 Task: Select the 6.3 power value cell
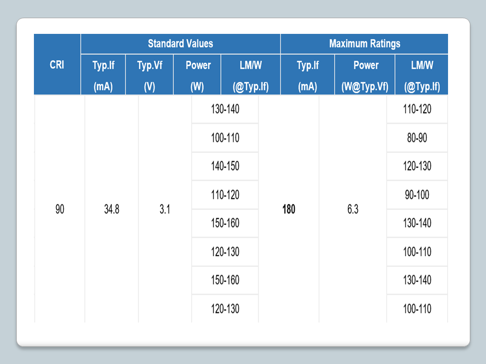[353, 209]
